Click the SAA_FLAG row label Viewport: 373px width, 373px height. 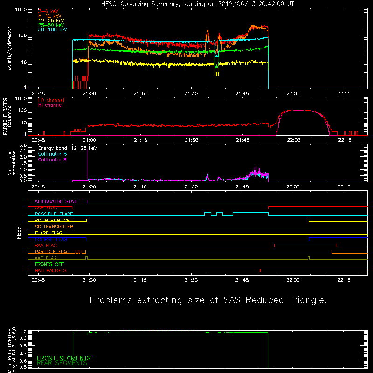click(46, 246)
